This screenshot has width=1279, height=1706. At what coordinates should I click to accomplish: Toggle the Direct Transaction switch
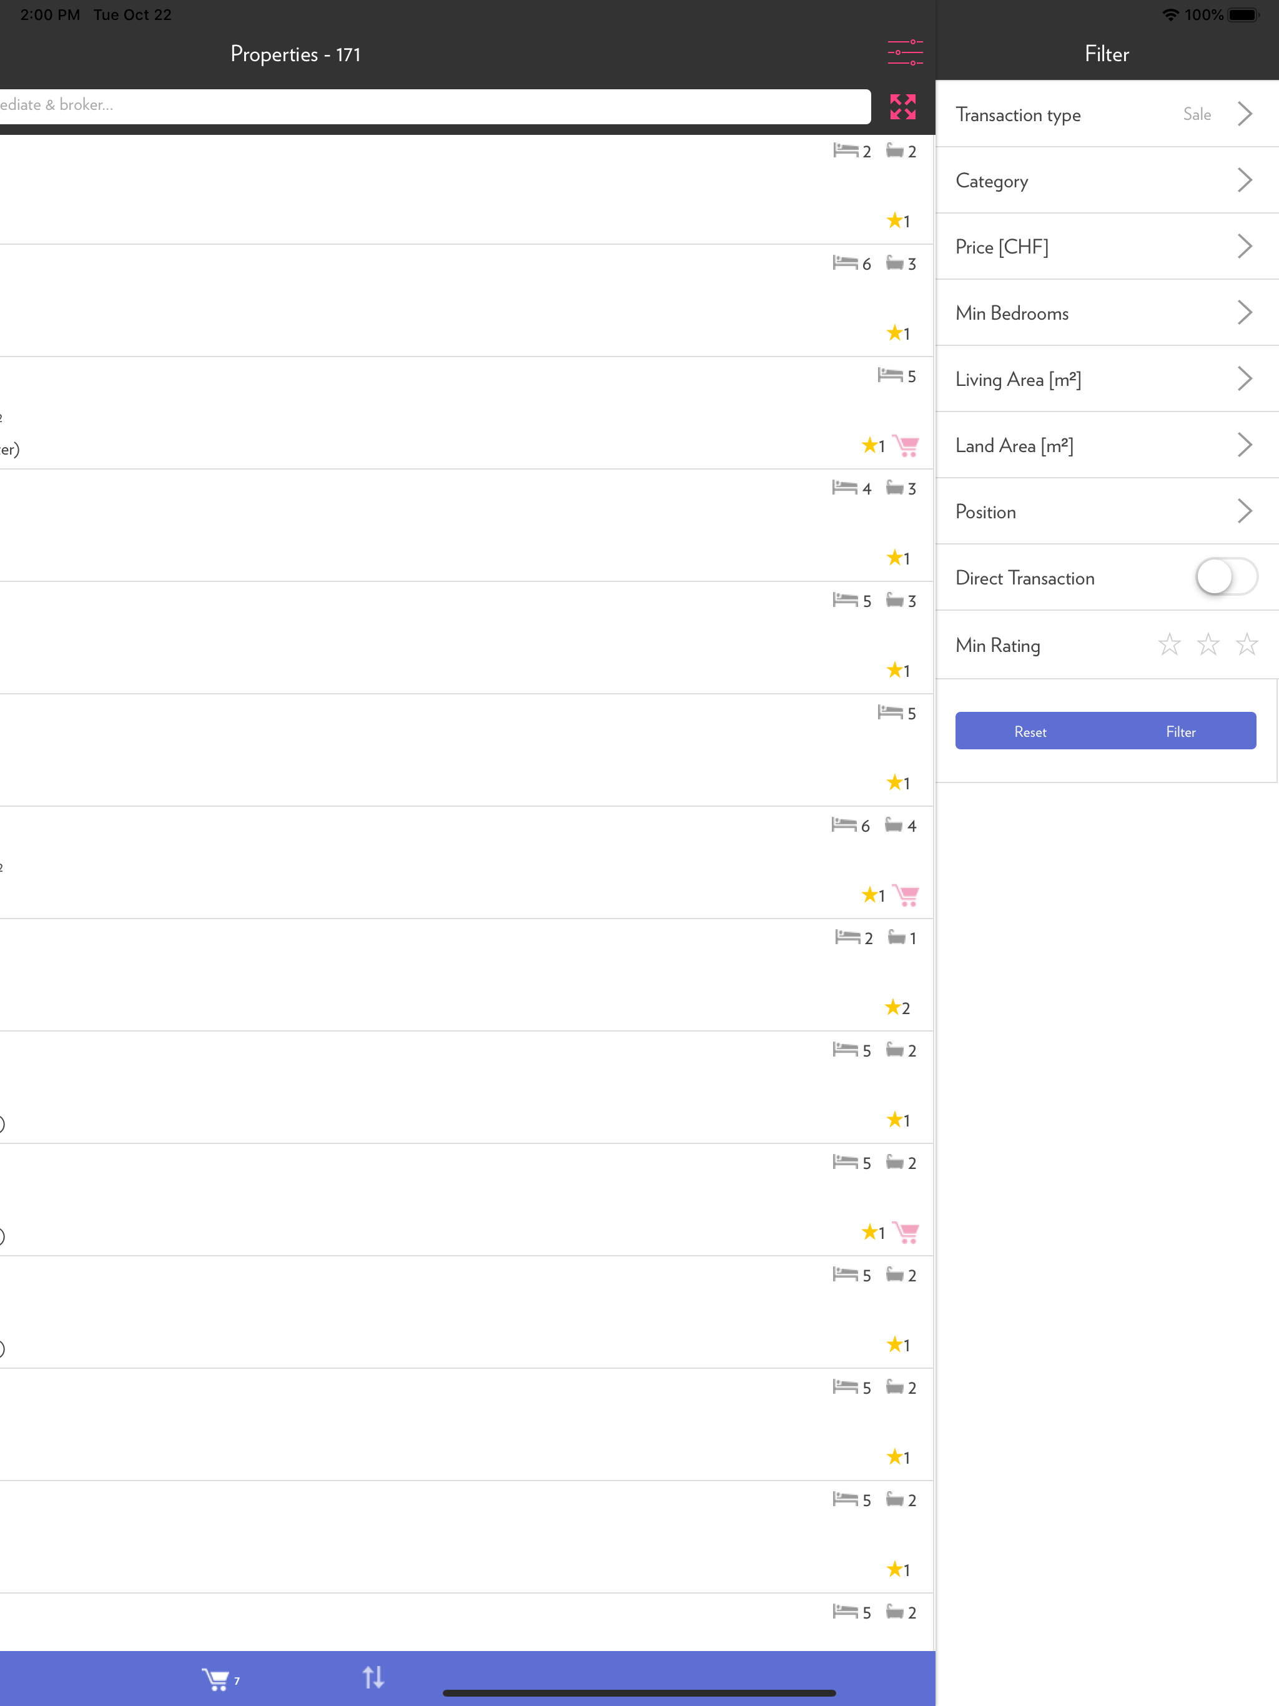[x=1227, y=577]
